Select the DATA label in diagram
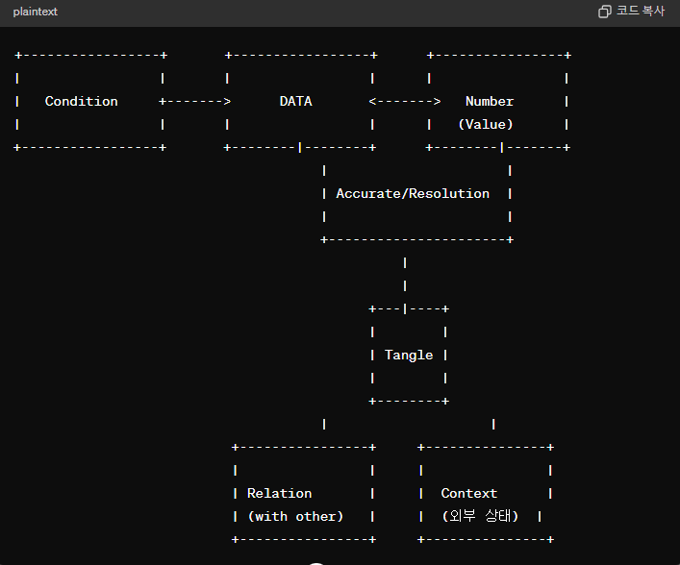This screenshot has height=565, width=680. 295,101
